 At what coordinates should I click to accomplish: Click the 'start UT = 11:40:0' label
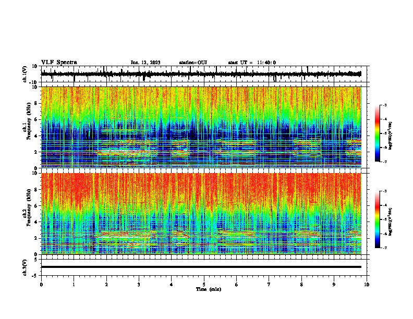point(252,63)
